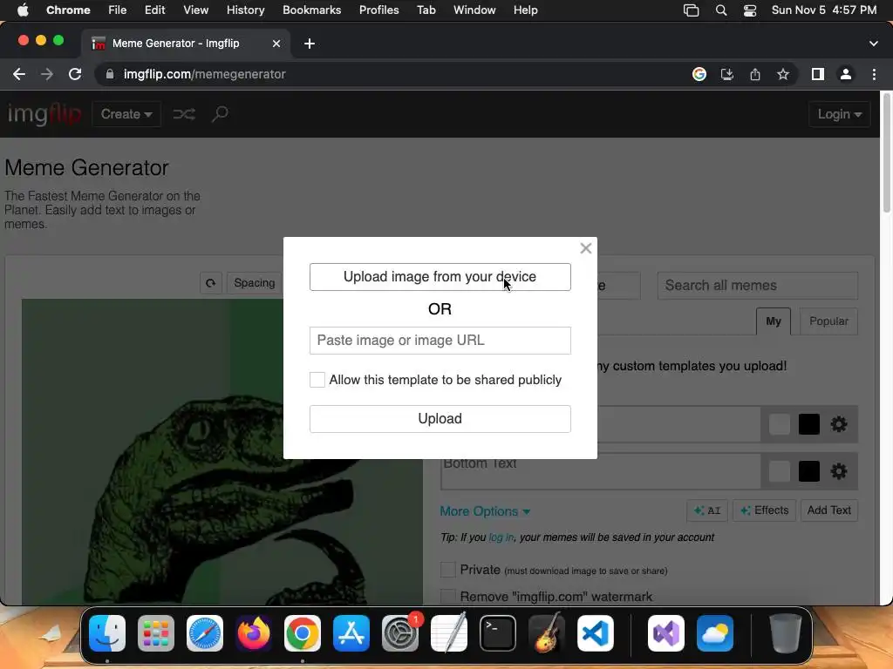Switch to the Popular templates tab

click(828, 321)
